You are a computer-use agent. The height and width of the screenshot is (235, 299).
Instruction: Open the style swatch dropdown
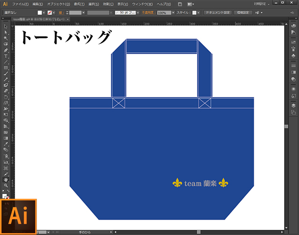(x=199, y=13)
